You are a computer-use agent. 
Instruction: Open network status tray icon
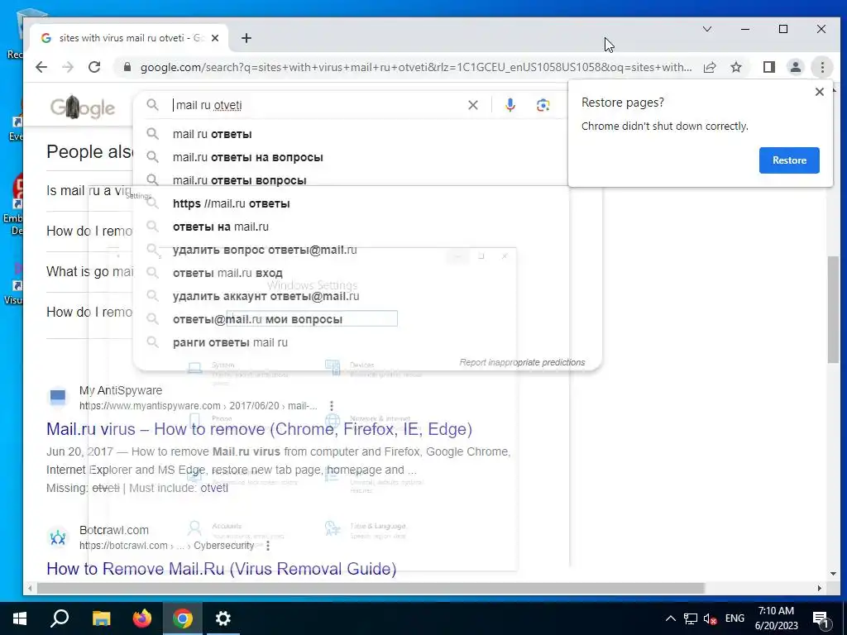[x=691, y=618]
